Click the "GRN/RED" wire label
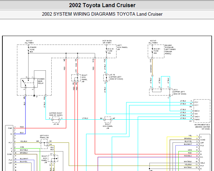 pyautogui.click(x=151, y=69)
